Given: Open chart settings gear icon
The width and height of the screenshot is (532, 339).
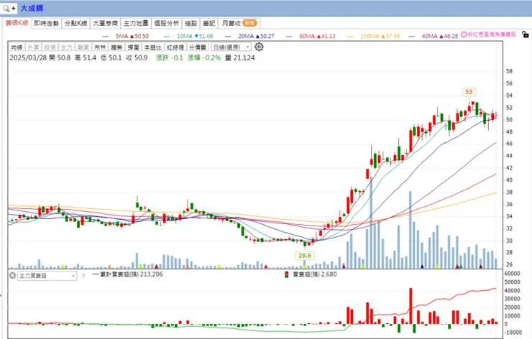Looking at the screenshot, I should point(259,47).
